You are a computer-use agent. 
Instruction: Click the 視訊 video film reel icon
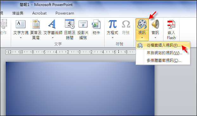click(x=142, y=24)
